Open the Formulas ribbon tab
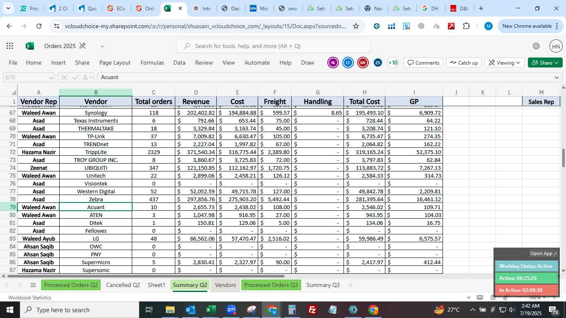 (152, 63)
